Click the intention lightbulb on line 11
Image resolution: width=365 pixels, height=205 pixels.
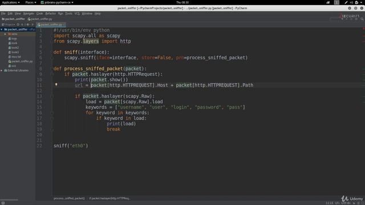[x=56, y=85]
